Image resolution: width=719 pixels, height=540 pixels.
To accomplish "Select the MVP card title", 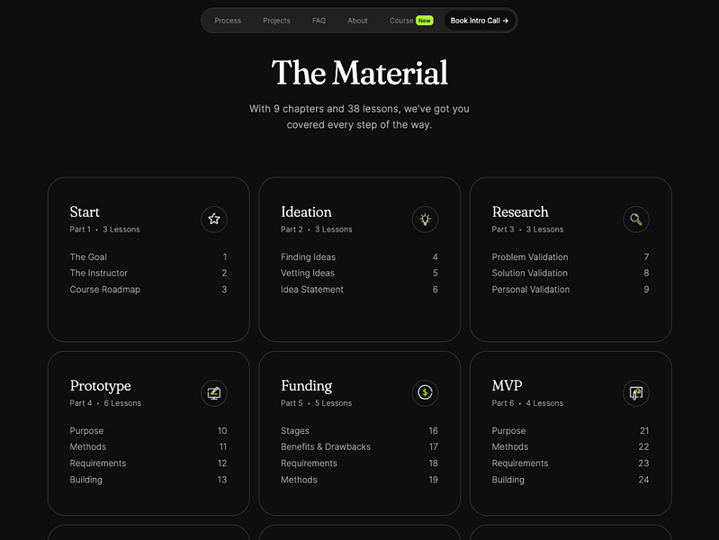I will point(507,385).
